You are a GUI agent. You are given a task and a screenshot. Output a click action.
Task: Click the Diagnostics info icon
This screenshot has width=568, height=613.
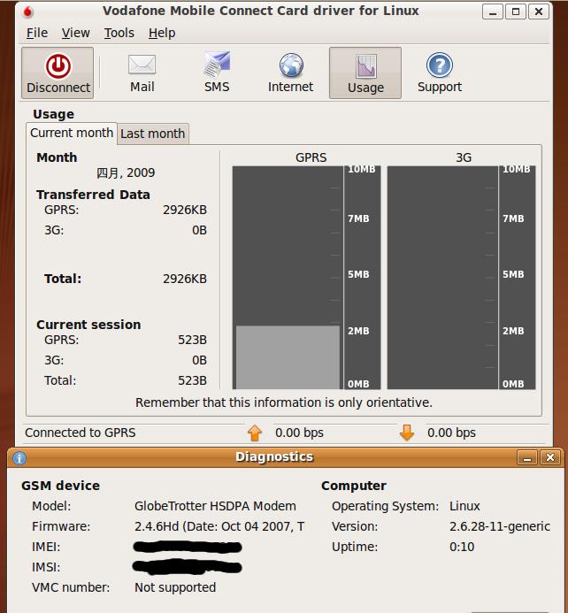tap(19, 458)
